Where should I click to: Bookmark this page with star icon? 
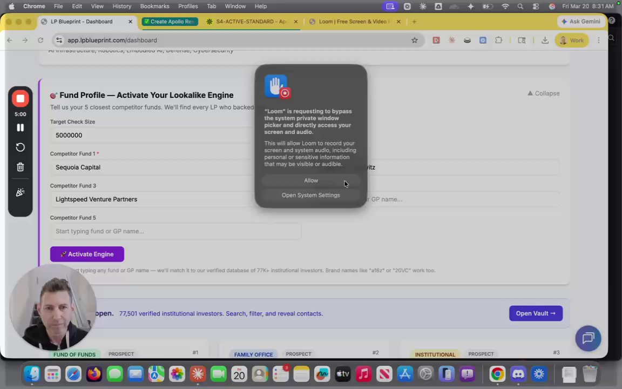tap(415, 40)
